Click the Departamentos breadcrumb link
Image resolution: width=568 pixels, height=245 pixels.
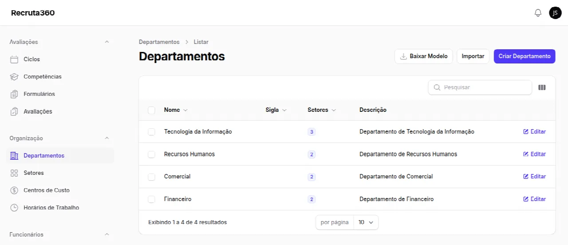click(159, 42)
